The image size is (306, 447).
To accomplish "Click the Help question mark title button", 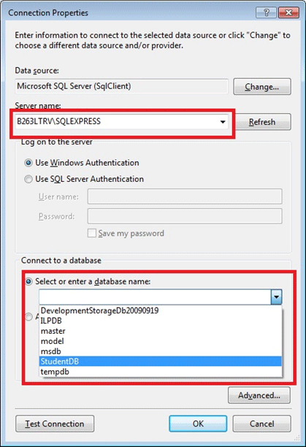I will coord(266,12).
